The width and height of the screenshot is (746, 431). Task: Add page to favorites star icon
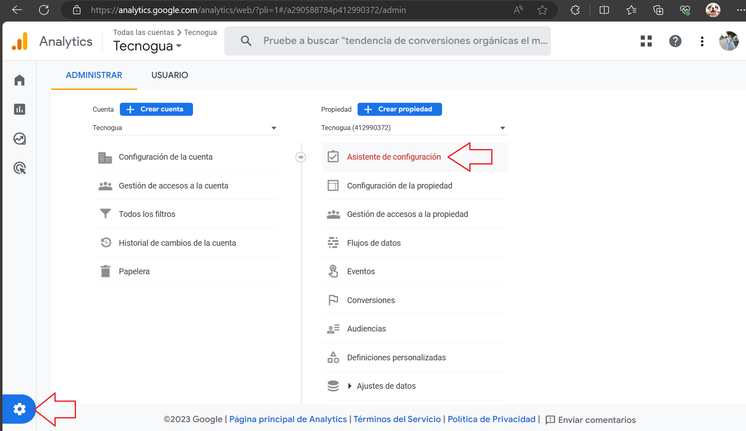click(x=542, y=10)
